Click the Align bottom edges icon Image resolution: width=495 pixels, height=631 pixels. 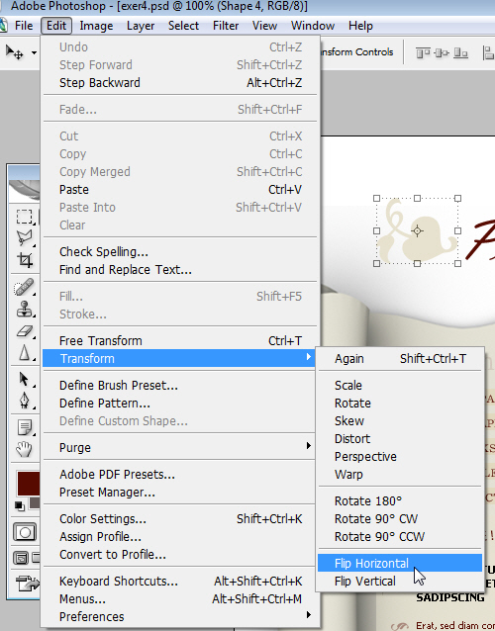(x=460, y=52)
